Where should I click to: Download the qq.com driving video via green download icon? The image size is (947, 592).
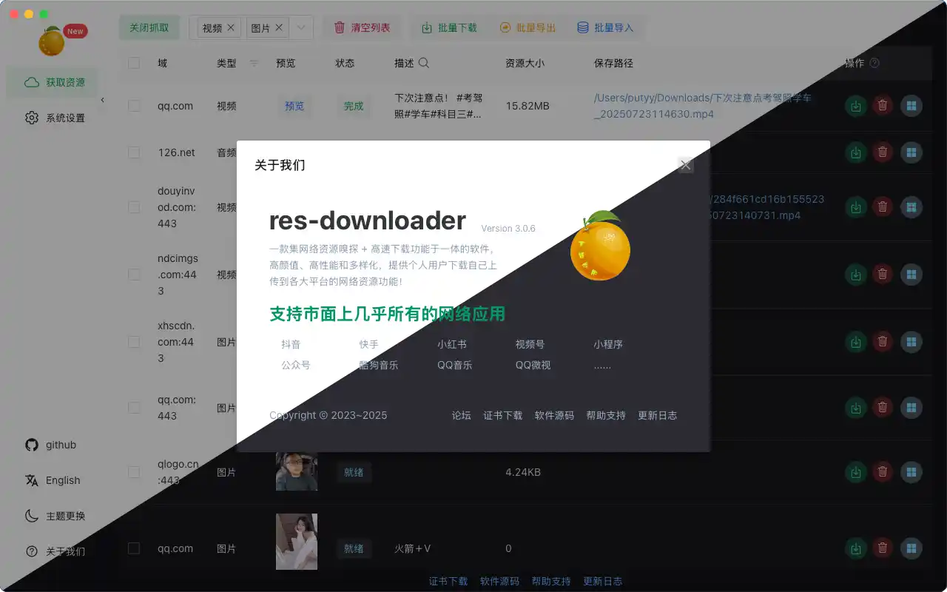coord(856,105)
